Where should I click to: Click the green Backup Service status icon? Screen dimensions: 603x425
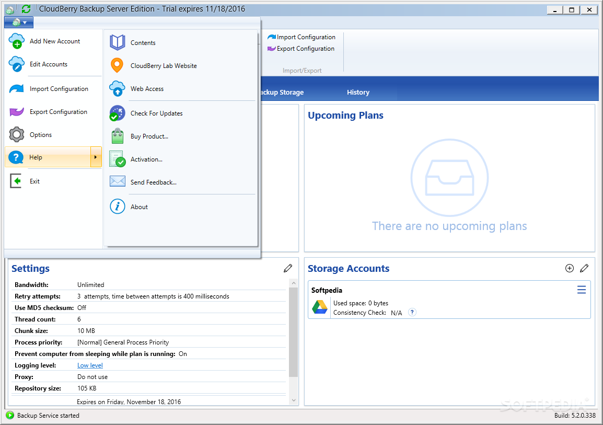coord(10,416)
